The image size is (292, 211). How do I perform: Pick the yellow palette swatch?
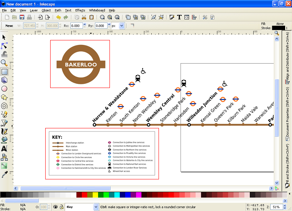coord(95,195)
